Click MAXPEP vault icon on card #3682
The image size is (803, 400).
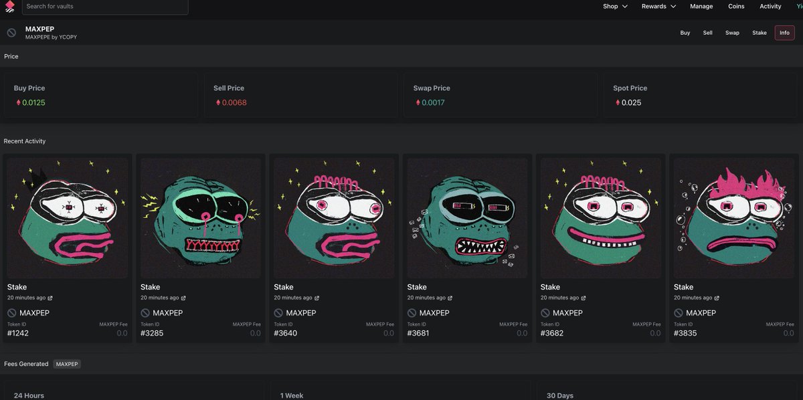pyautogui.click(x=545, y=313)
